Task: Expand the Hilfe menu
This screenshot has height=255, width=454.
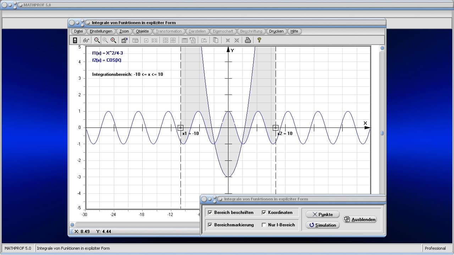Action: coord(294,31)
